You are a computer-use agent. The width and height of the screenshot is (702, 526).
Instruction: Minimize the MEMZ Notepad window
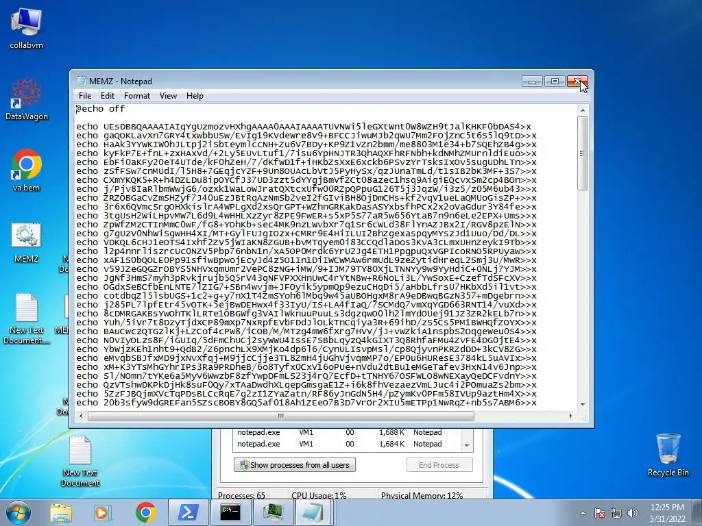pyautogui.click(x=532, y=82)
